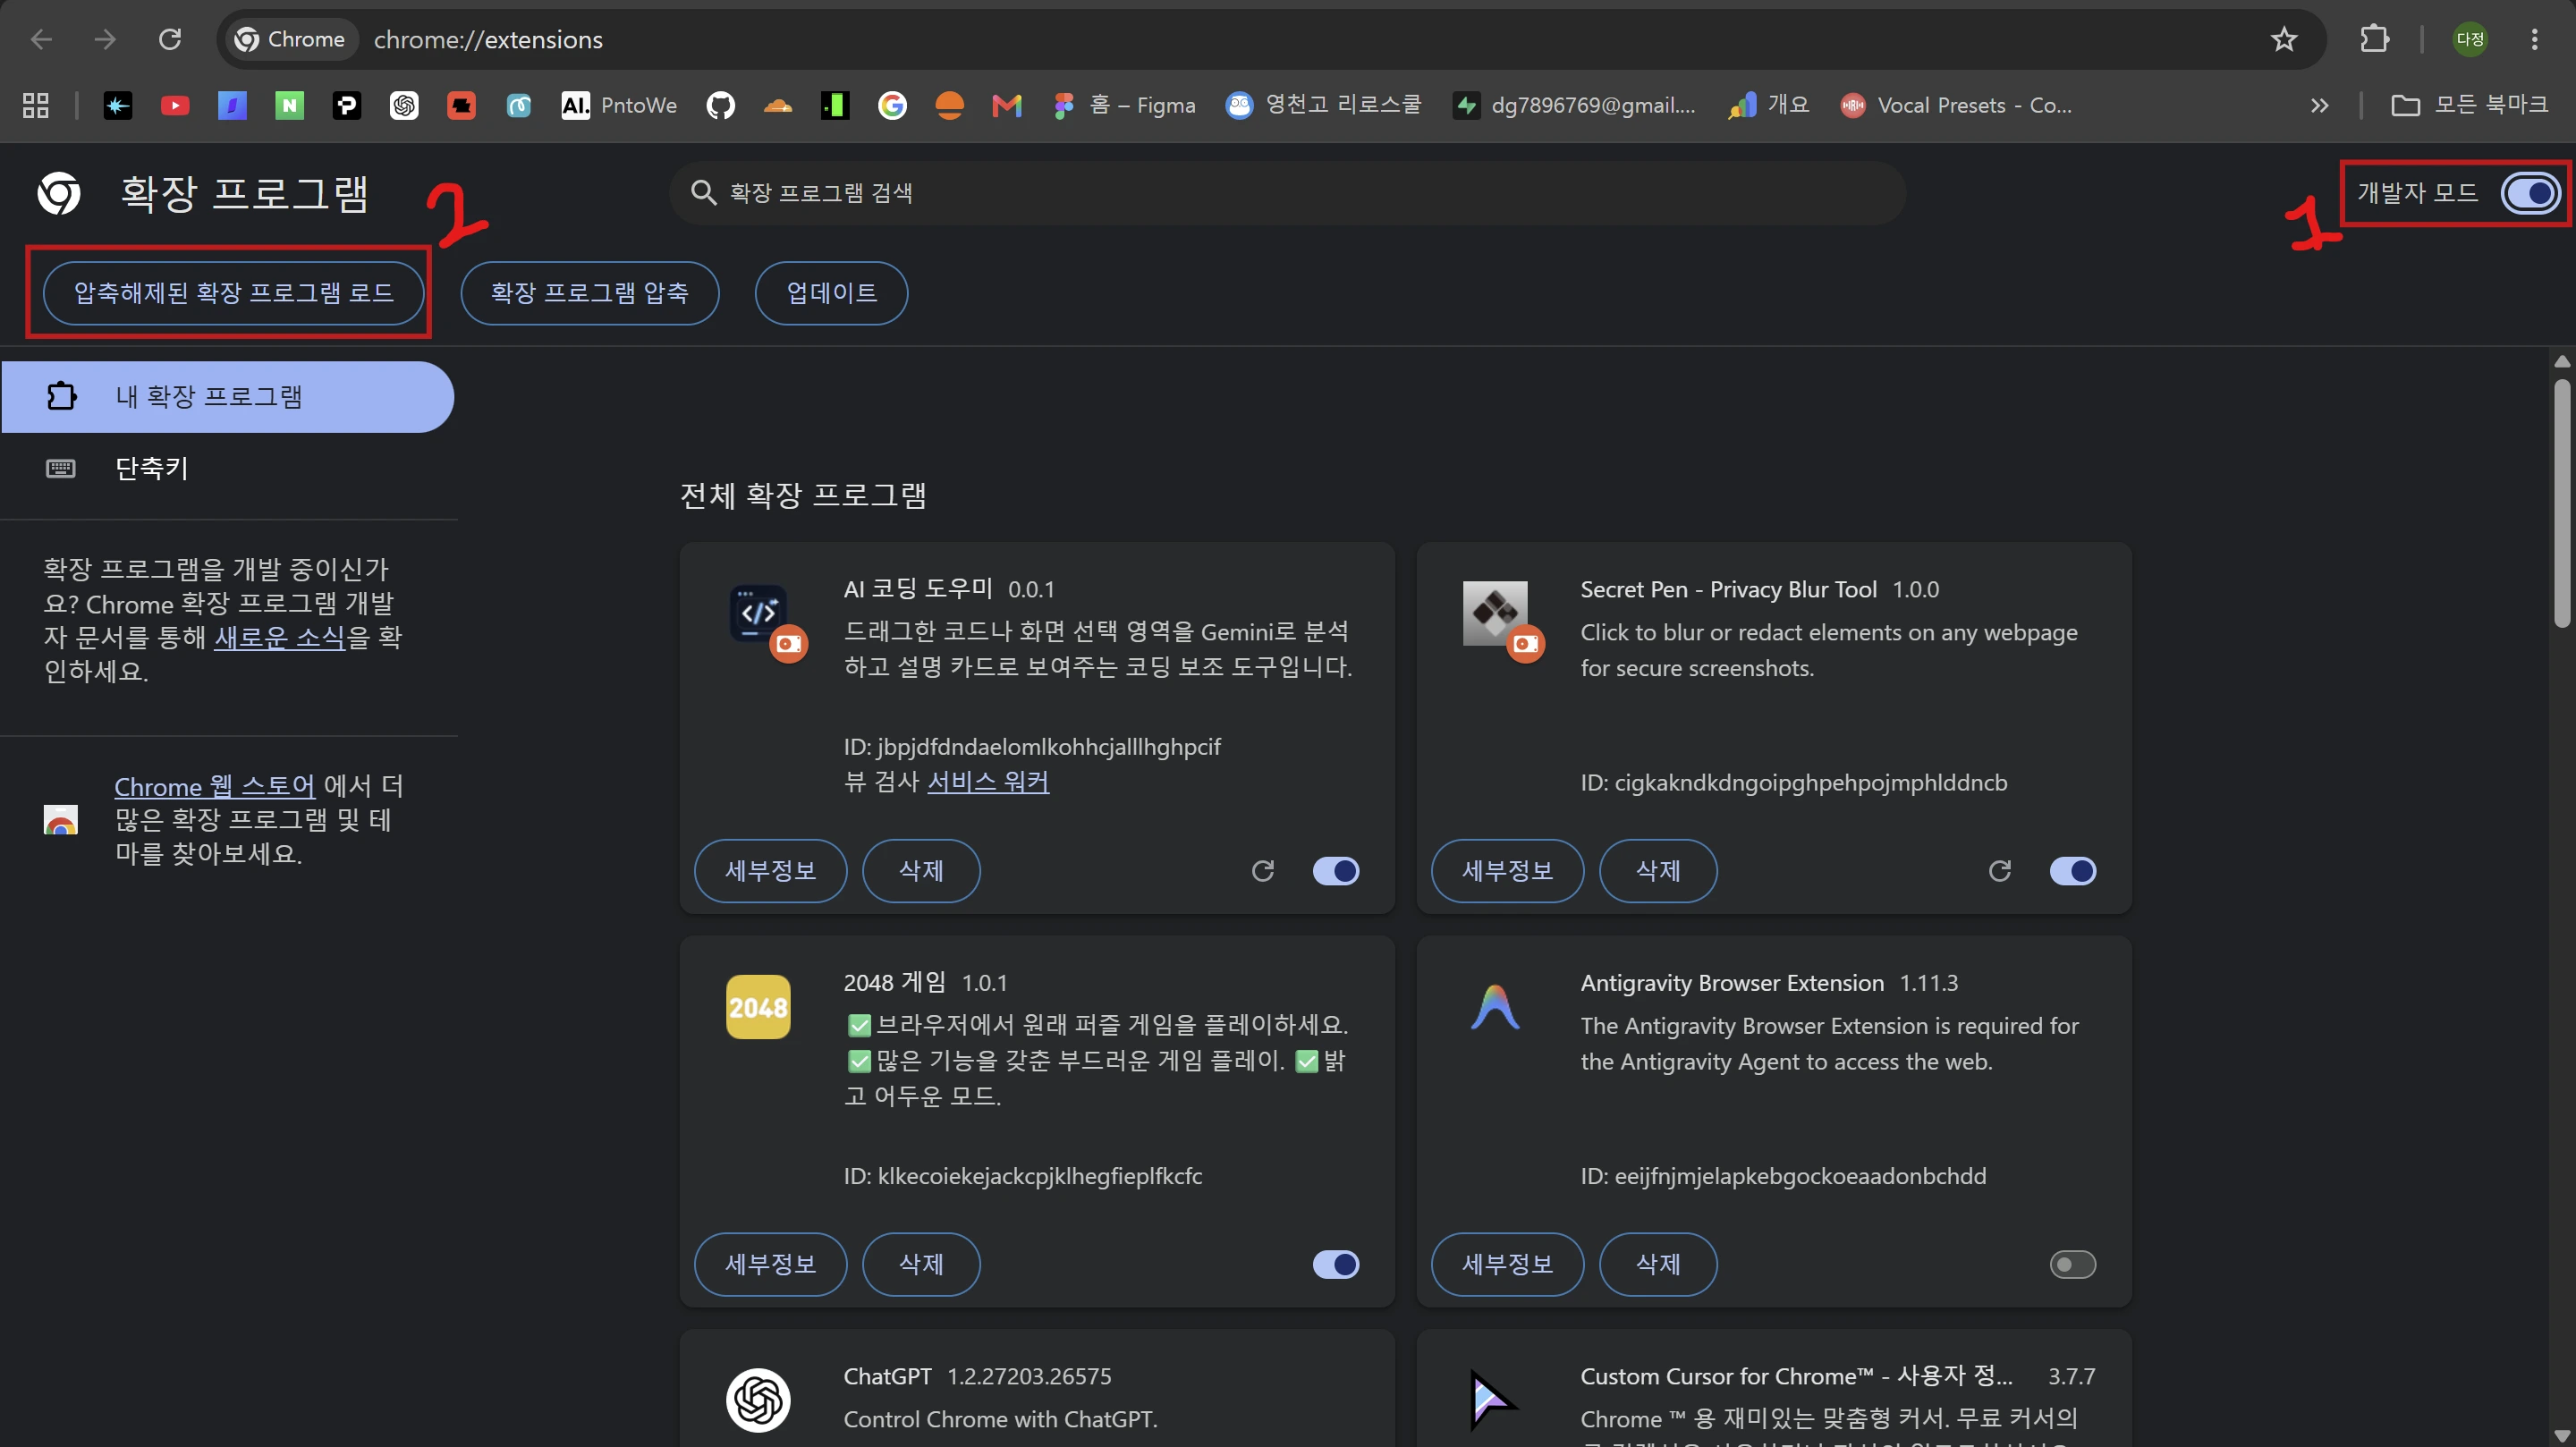Click the Chrome logo beside 확장 프로그램 title
2576x1447 pixels.
59,193
